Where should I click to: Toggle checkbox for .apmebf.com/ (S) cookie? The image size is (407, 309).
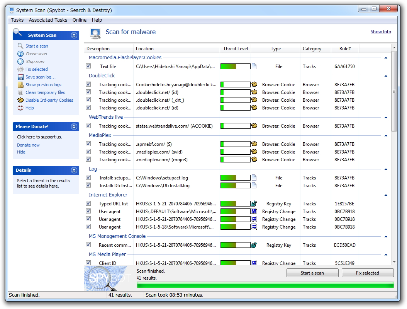pyautogui.click(x=88, y=144)
